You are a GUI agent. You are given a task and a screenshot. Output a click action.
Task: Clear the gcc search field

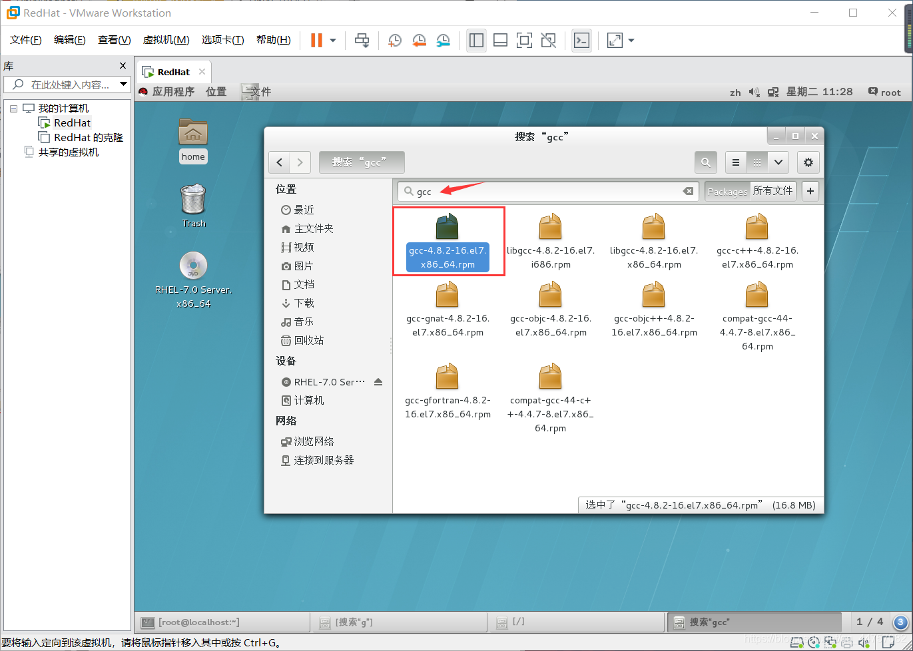click(689, 192)
